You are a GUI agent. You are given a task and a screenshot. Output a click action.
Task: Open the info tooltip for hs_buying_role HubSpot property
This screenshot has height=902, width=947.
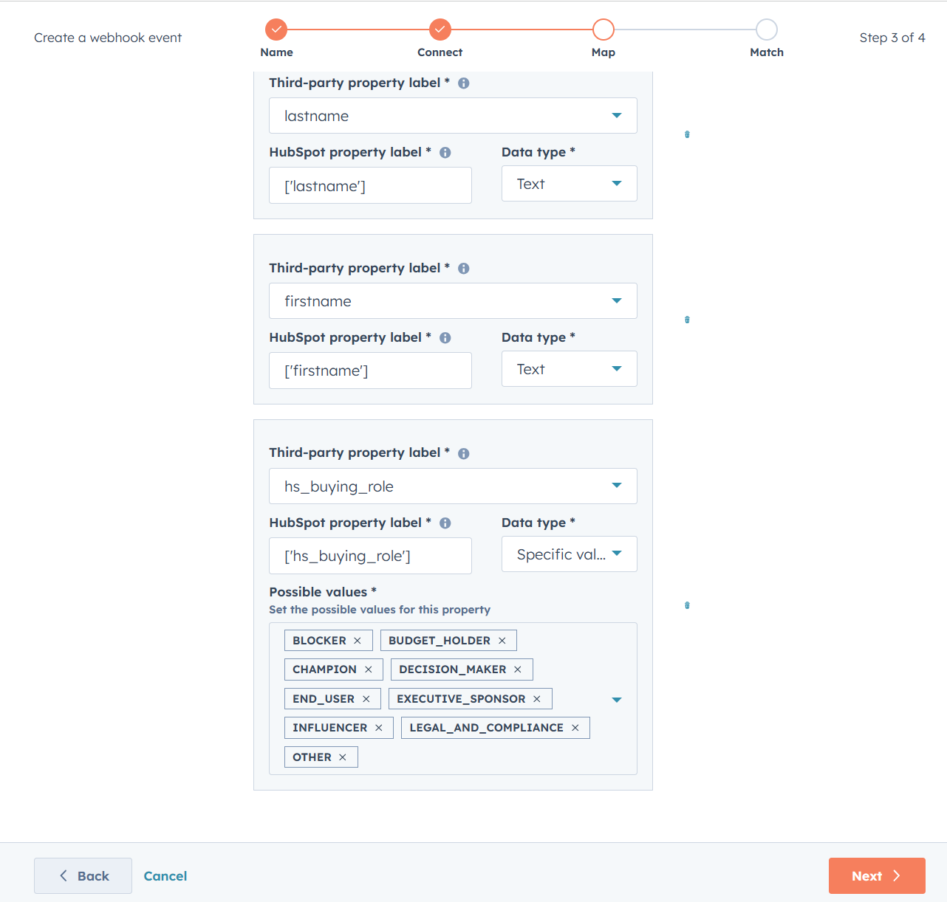(x=445, y=523)
